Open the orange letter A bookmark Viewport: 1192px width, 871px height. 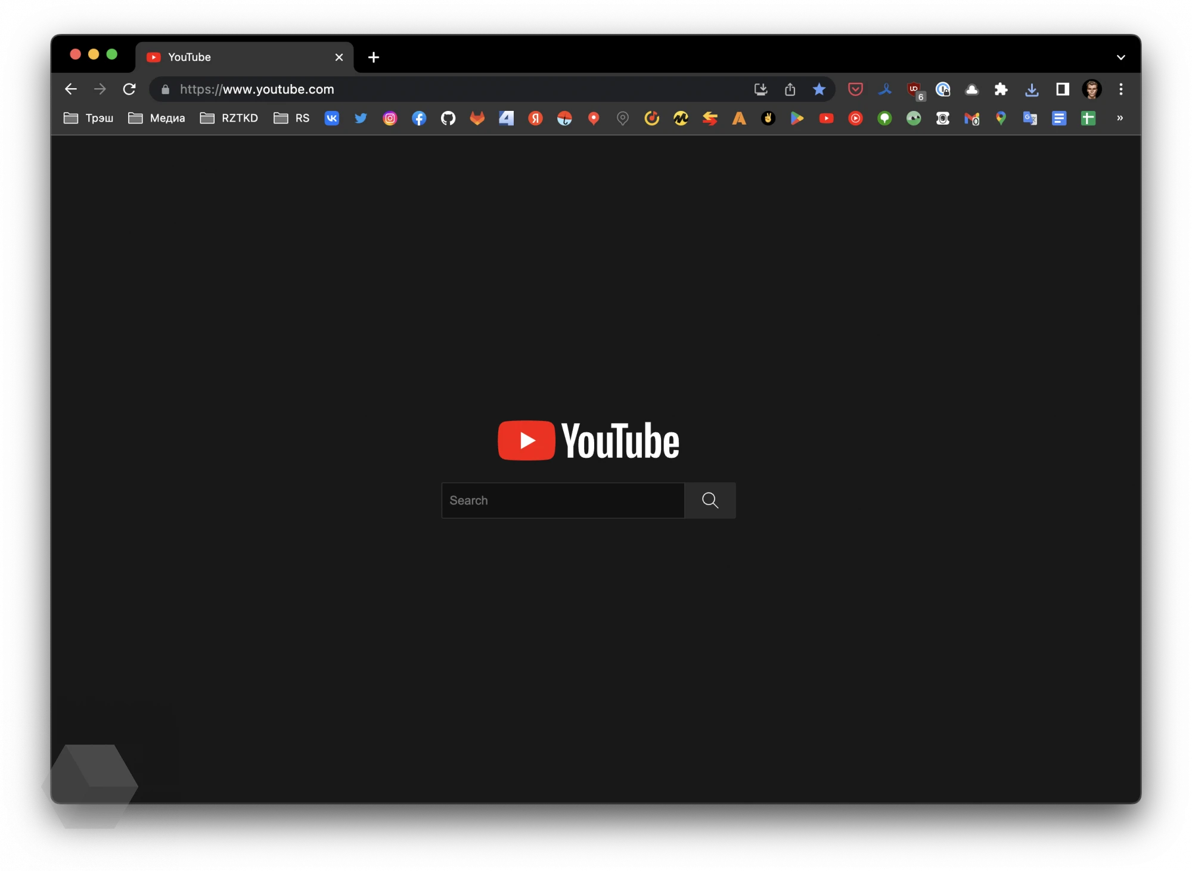(x=739, y=118)
